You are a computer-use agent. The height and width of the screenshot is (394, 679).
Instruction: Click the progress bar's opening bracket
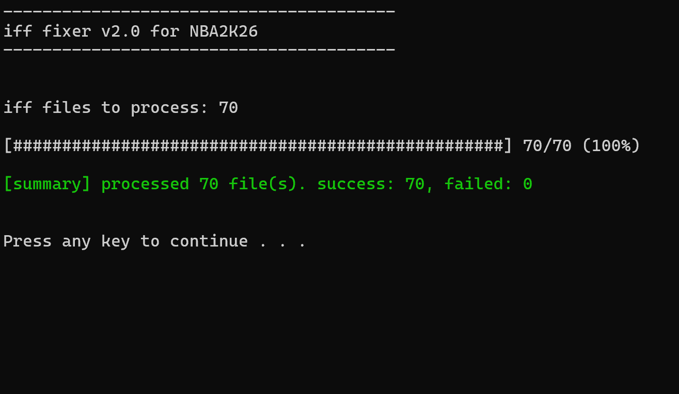point(8,146)
